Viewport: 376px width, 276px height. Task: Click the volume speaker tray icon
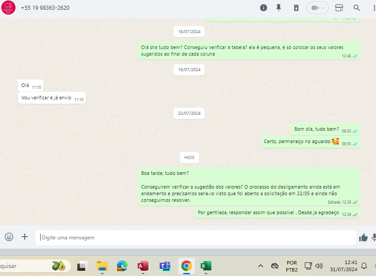(319, 266)
